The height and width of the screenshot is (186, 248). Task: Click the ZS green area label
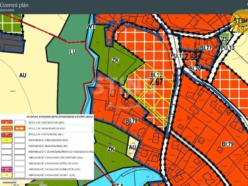click(x=225, y=39)
